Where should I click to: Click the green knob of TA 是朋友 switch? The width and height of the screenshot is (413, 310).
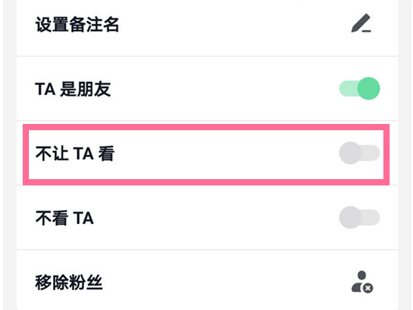[x=370, y=89]
